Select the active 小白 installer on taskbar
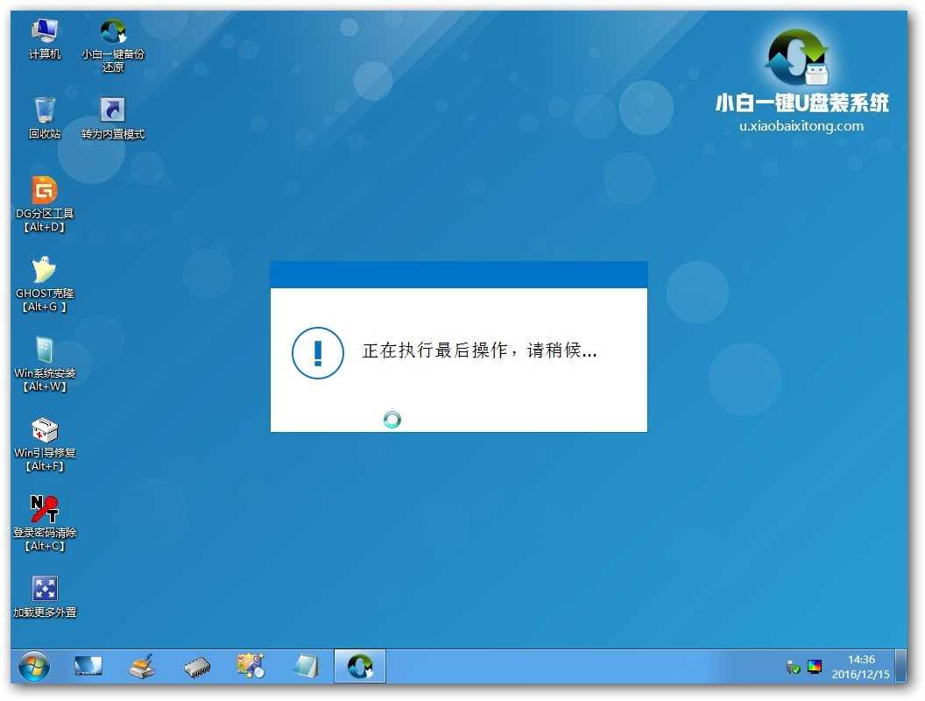925x701 pixels. pos(359,666)
